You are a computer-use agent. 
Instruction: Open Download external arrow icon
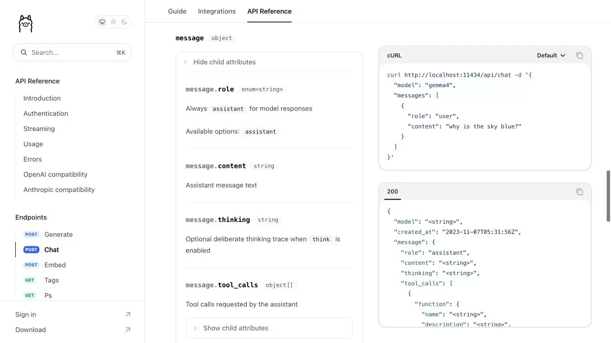pos(127,330)
